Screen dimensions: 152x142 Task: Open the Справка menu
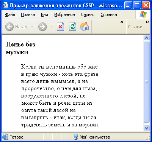pos(109,15)
